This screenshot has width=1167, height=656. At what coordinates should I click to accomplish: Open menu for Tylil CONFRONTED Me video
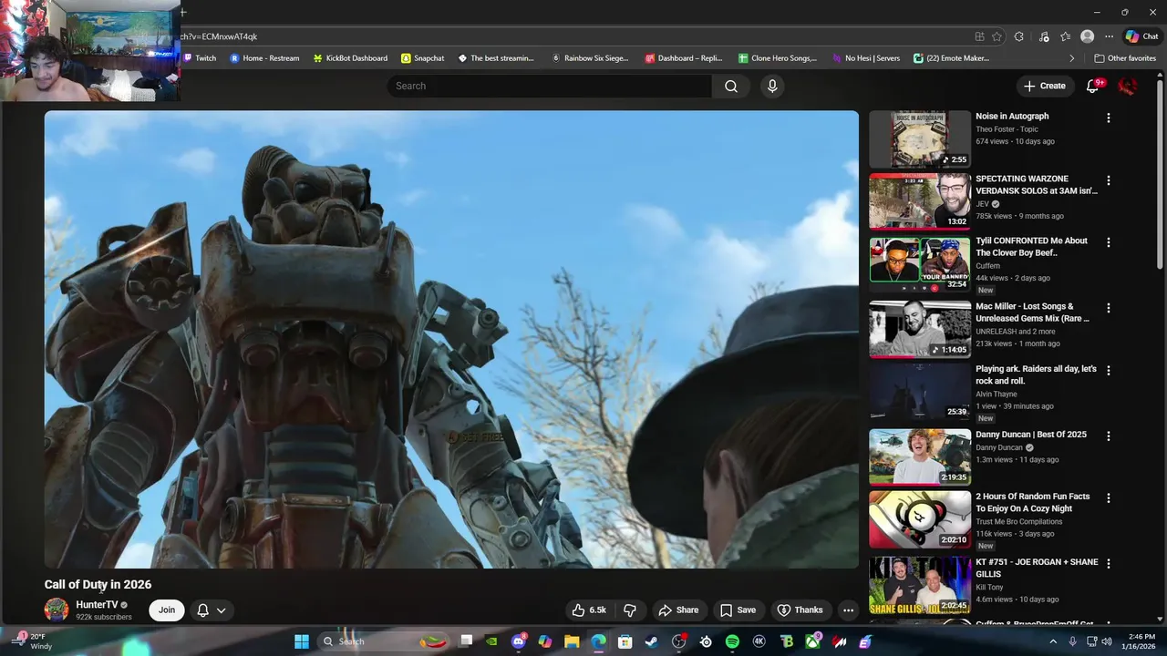click(x=1109, y=242)
